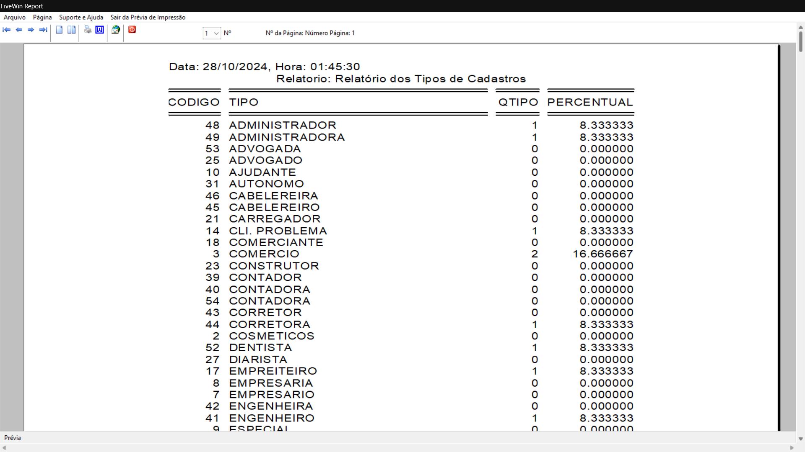Click the EMPREITEIRO row text
The width and height of the screenshot is (805, 452).
(x=273, y=371)
